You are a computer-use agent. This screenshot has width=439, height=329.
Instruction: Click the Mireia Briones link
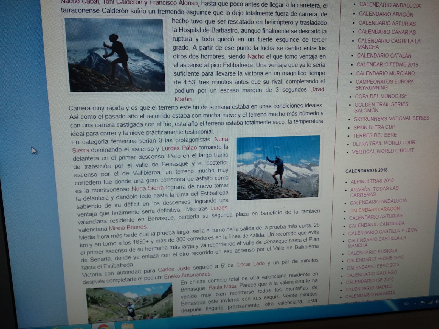coord(128,227)
